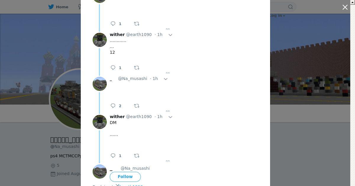Click the reply icon on the topmost tweet

coord(113,24)
